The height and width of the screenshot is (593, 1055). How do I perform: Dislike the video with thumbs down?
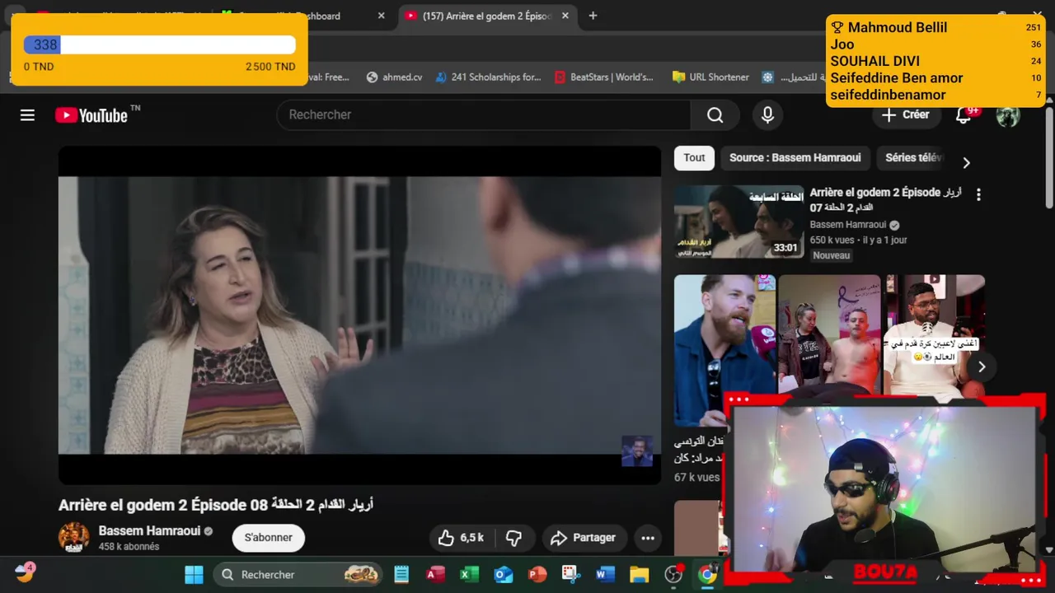513,538
